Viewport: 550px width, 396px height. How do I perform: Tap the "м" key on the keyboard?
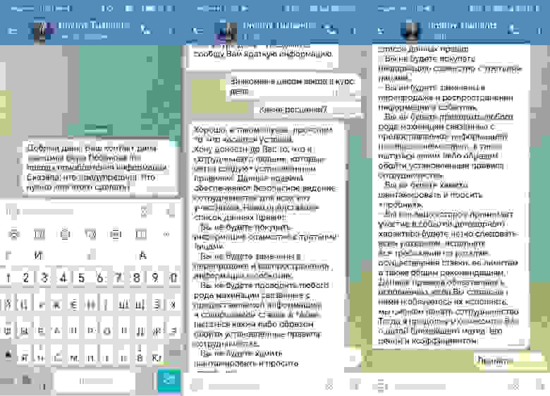click(74, 357)
